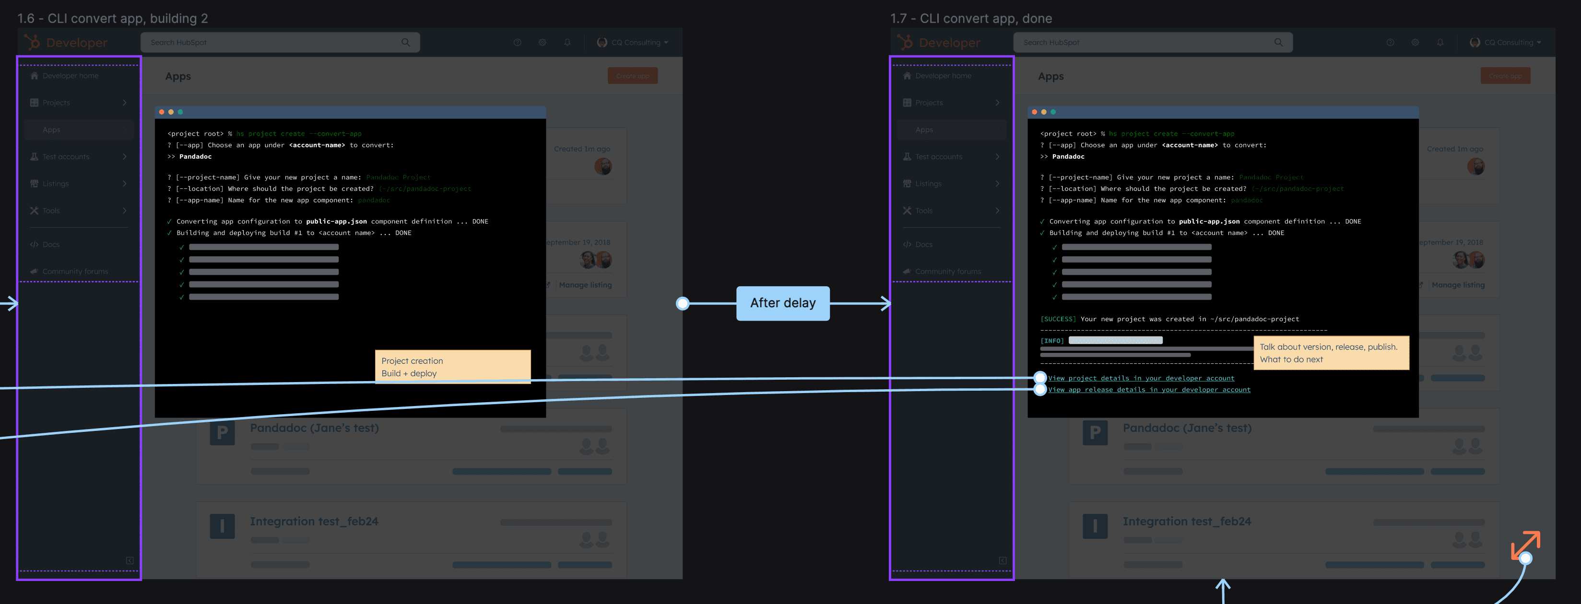Select the Apps menu item in frame 1.7 sidebar
Image resolution: width=1581 pixels, height=604 pixels.
pyautogui.click(x=924, y=130)
